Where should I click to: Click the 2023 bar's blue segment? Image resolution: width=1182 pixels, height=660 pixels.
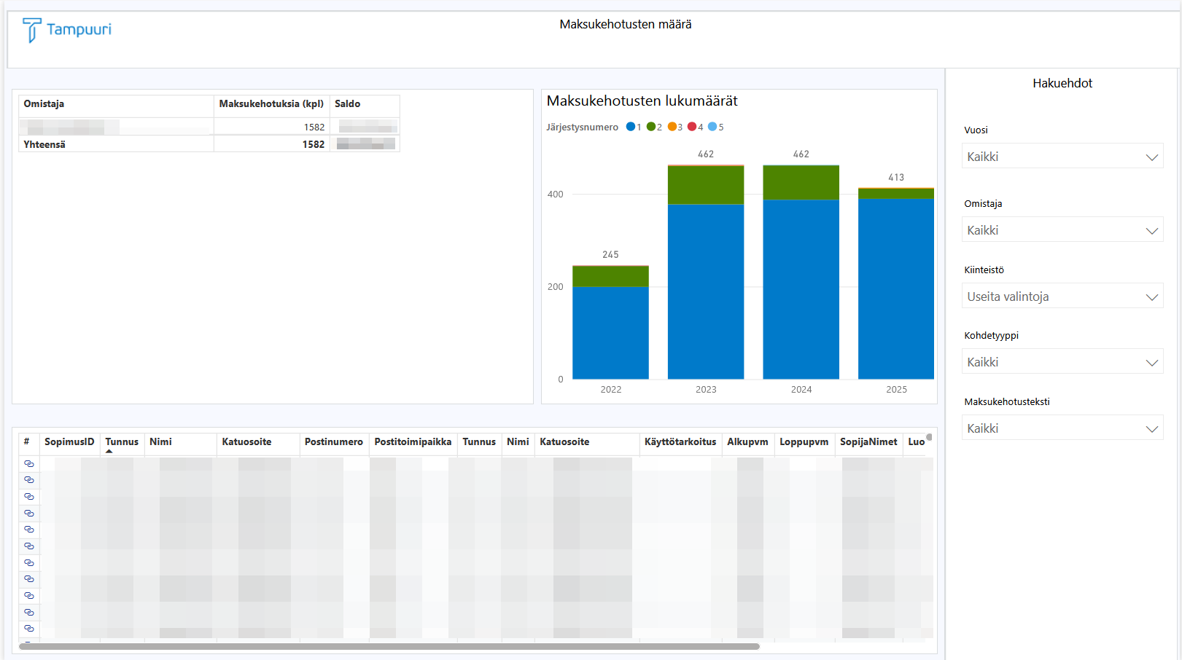[705, 291]
